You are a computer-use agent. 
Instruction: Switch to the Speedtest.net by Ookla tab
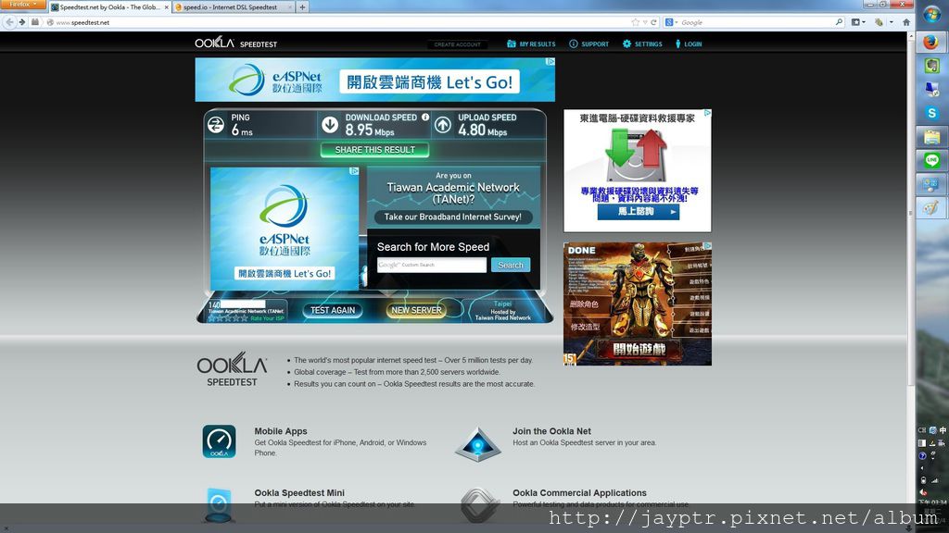pyautogui.click(x=109, y=7)
